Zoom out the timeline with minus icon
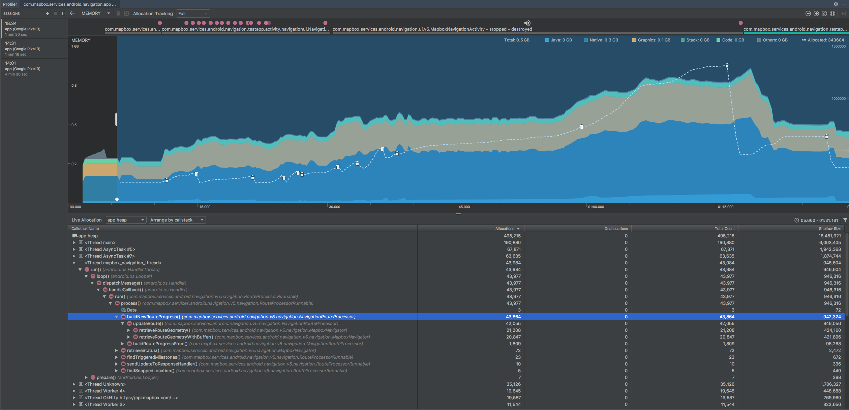This screenshot has height=410, width=849. tap(808, 13)
